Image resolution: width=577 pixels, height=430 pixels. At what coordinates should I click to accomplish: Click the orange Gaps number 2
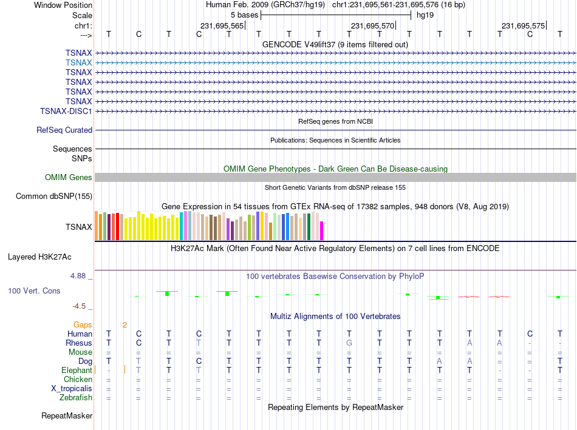(125, 325)
